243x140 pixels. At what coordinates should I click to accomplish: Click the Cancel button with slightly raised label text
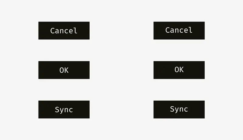click(x=179, y=31)
